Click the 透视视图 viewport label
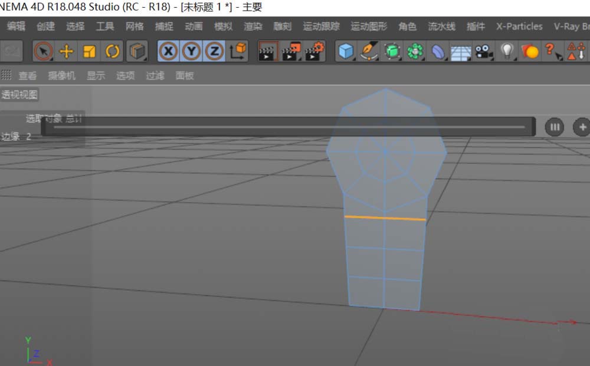The image size is (590, 366). (x=20, y=94)
